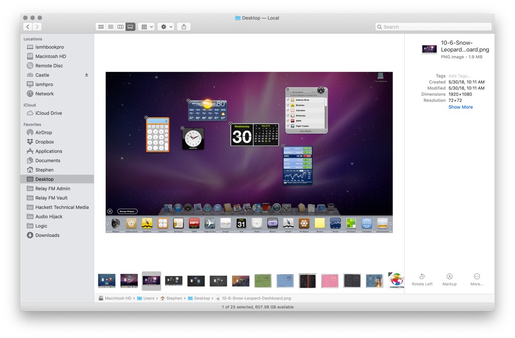
Task: Select ismhpro under Locations
Action: tap(57, 84)
